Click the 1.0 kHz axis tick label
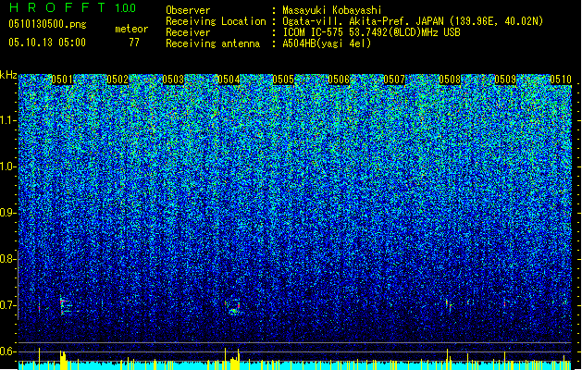Viewport: 582px width, 370px height. click(x=6, y=166)
